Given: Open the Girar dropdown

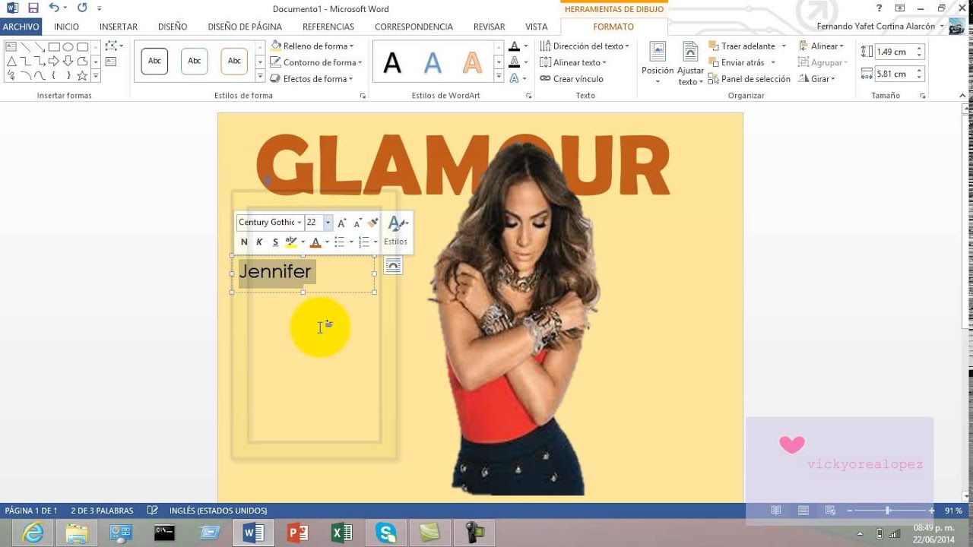Looking at the screenshot, I should (816, 79).
